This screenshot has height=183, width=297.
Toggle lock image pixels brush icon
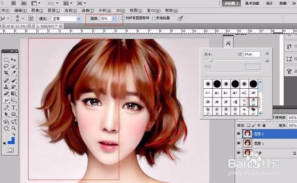(254, 125)
